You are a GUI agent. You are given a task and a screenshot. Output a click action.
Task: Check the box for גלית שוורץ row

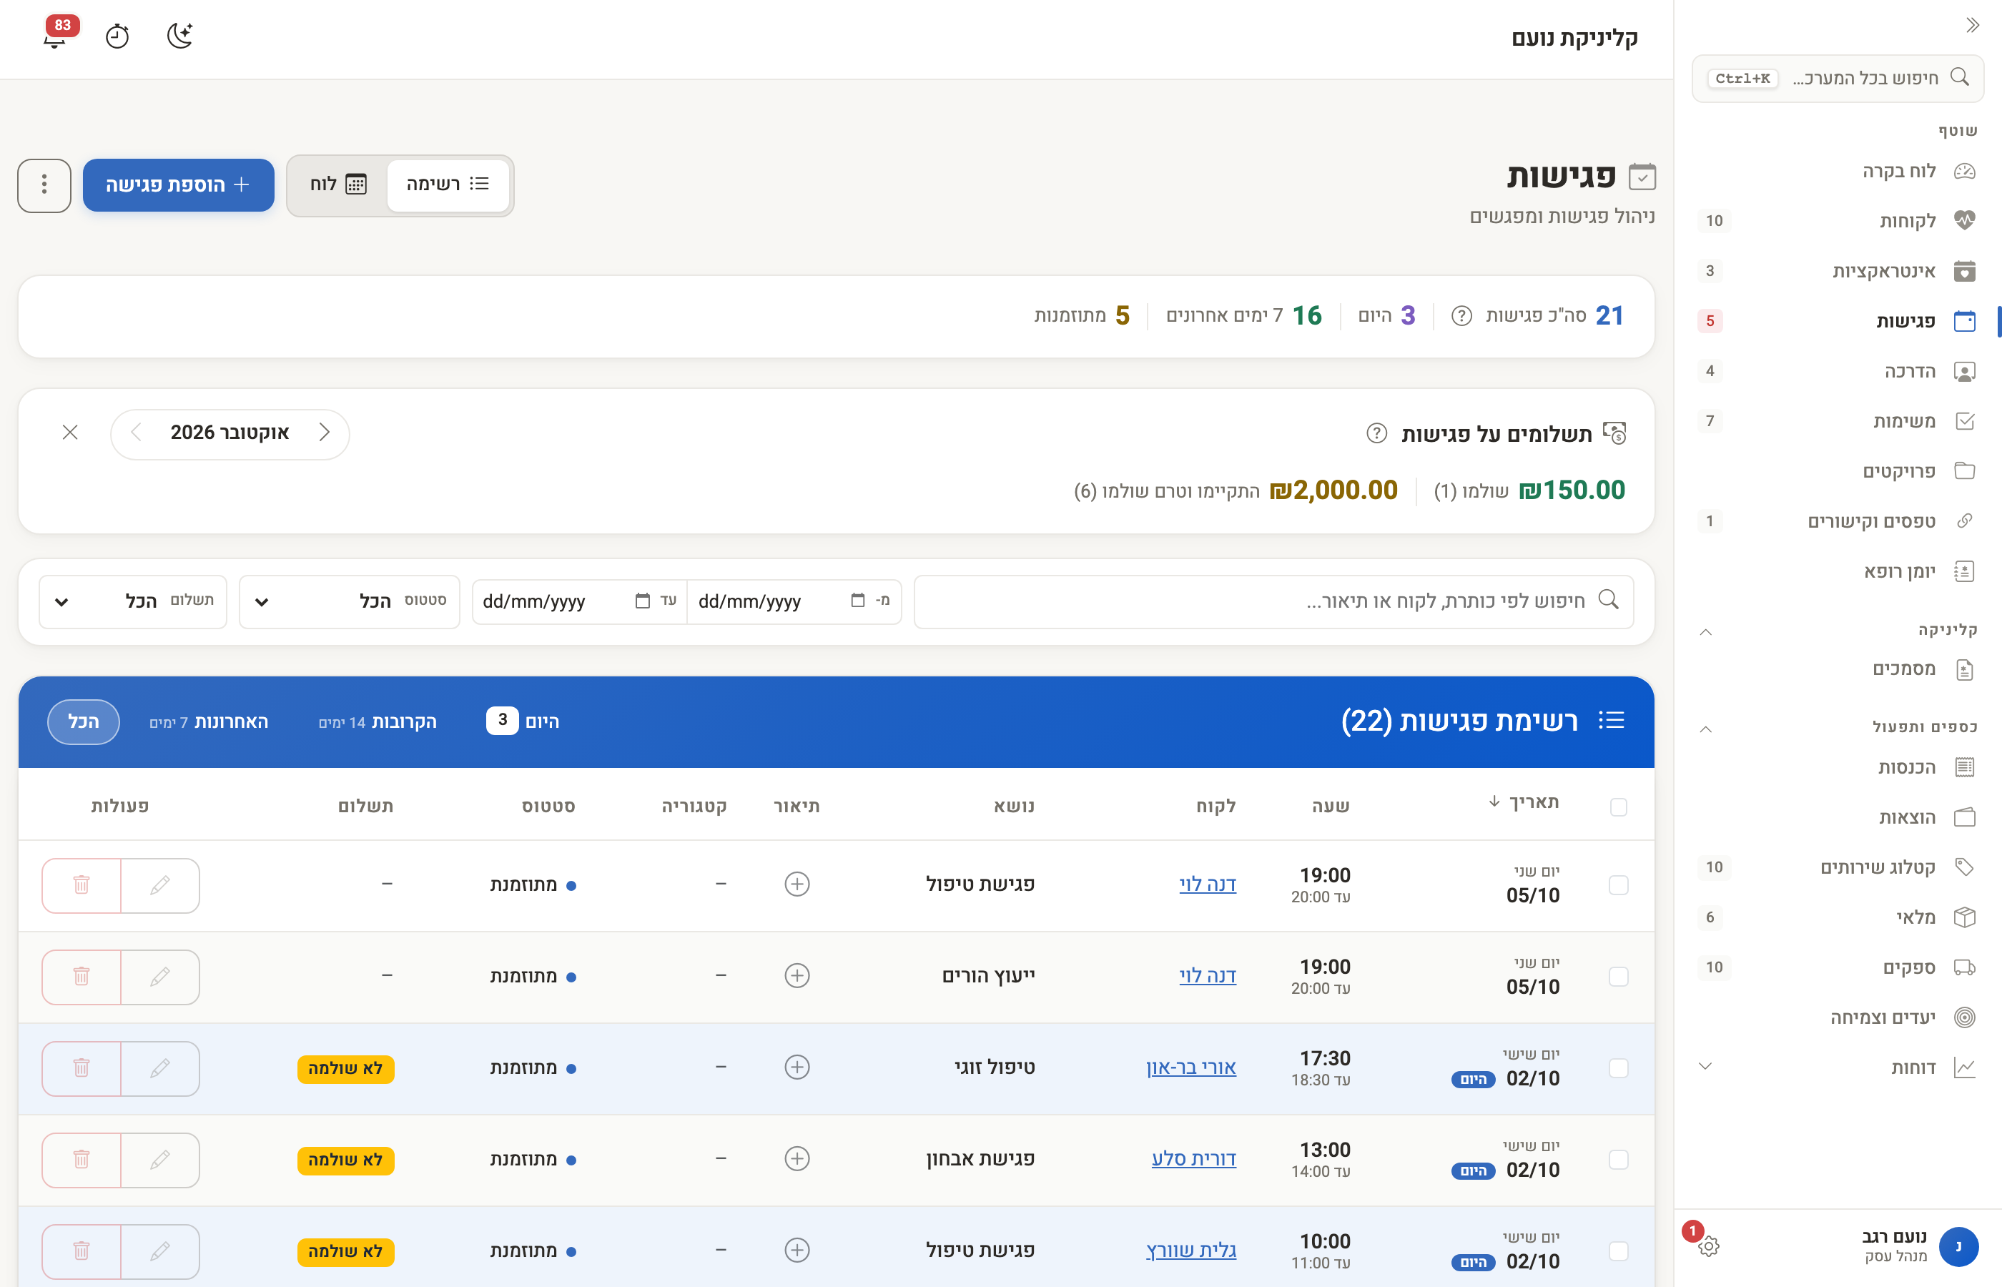coord(1617,1251)
